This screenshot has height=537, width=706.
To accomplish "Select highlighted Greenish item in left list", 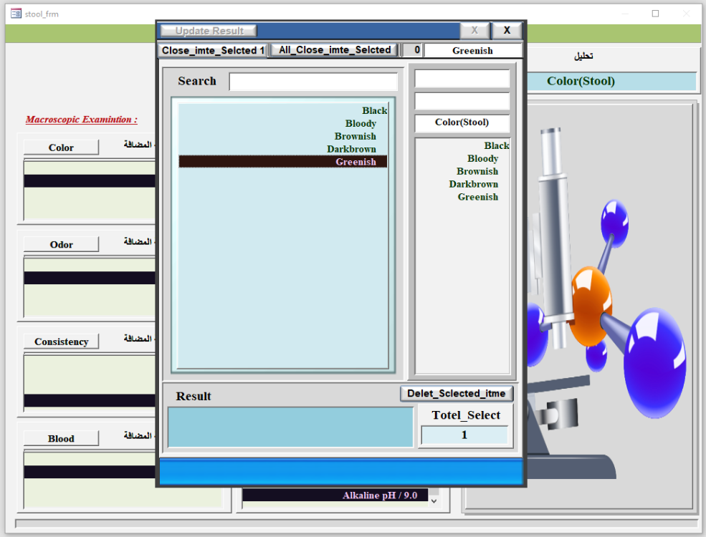I will click(x=356, y=162).
